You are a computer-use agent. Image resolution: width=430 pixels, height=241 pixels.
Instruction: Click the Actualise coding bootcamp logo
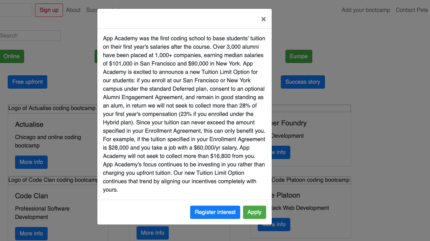(x=52, y=108)
